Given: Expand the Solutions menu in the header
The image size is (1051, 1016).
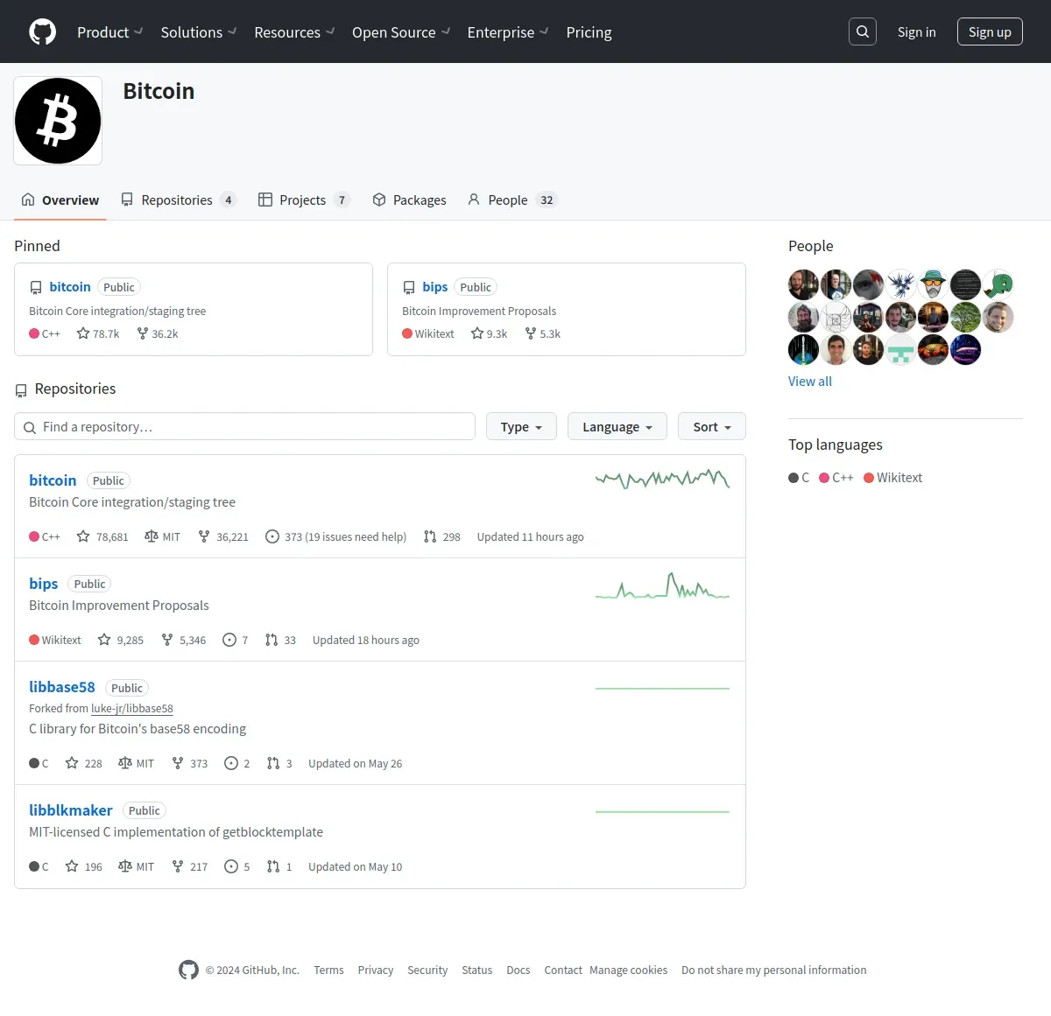Looking at the screenshot, I should [x=199, y=32].
